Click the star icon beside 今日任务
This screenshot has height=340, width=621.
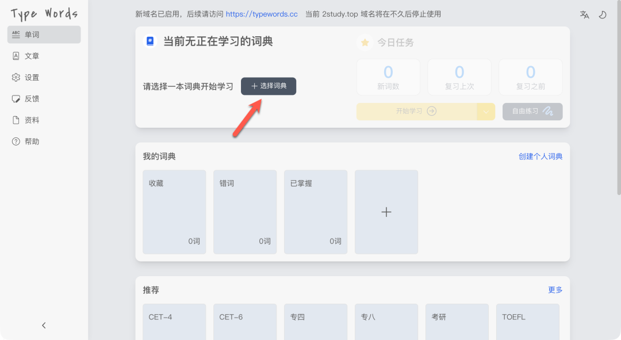tap(365, 43)
